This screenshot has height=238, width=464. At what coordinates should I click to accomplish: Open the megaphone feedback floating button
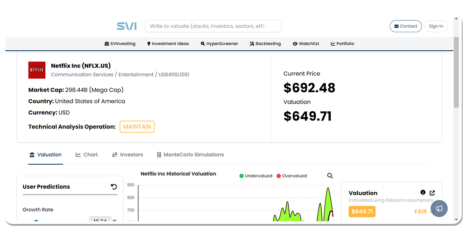439,209
